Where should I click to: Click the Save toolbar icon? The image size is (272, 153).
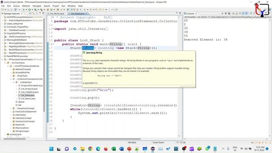8,9
